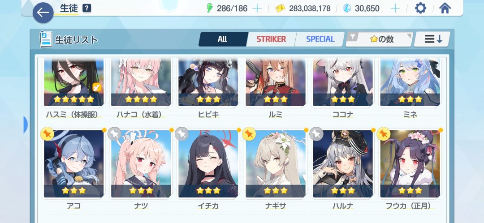Return to lobby via home icon
The height and width of the screenshot is (223, 484).
[x=445, y=9]
